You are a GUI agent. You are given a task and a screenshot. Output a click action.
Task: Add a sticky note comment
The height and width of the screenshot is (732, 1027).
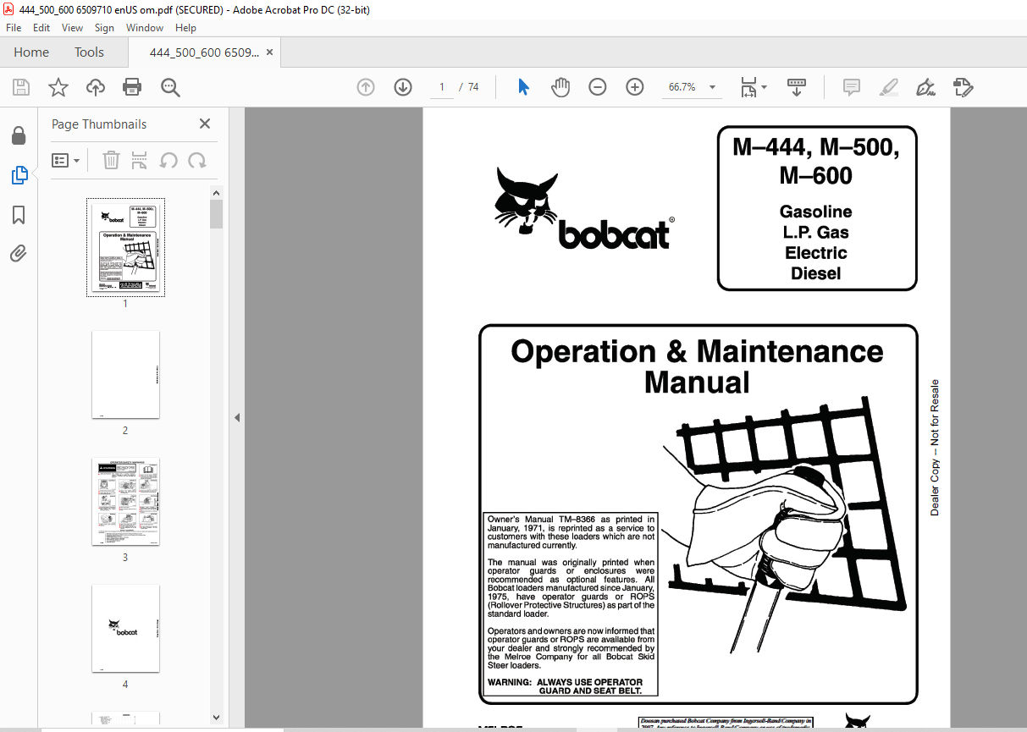[x=852, y=87]
